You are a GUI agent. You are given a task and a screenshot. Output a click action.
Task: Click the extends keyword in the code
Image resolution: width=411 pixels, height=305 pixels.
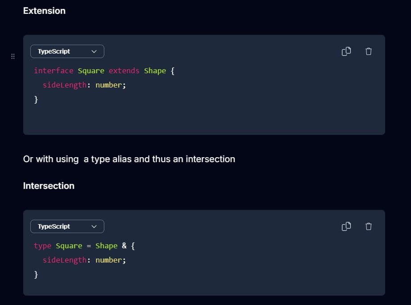(124, 71)
